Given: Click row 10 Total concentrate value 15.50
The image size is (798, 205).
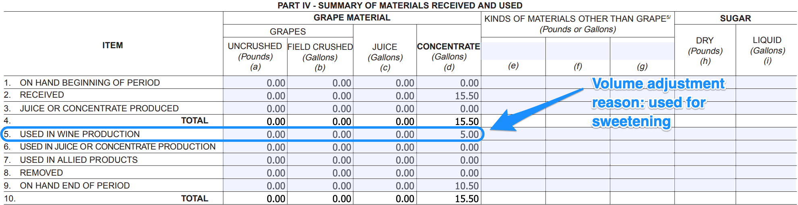Looking at the screenshot, I should tap(449, 199).
